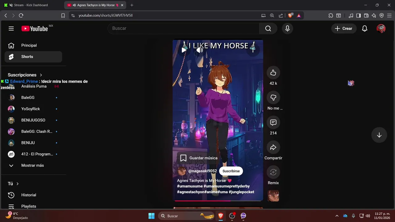The width and height of the screenshot is (395, 222).
Task: Dislike the short with thumbs down
Action: pos(273,97)
